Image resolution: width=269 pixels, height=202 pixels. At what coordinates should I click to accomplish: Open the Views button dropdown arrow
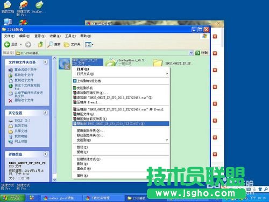[x=93, y=45]
